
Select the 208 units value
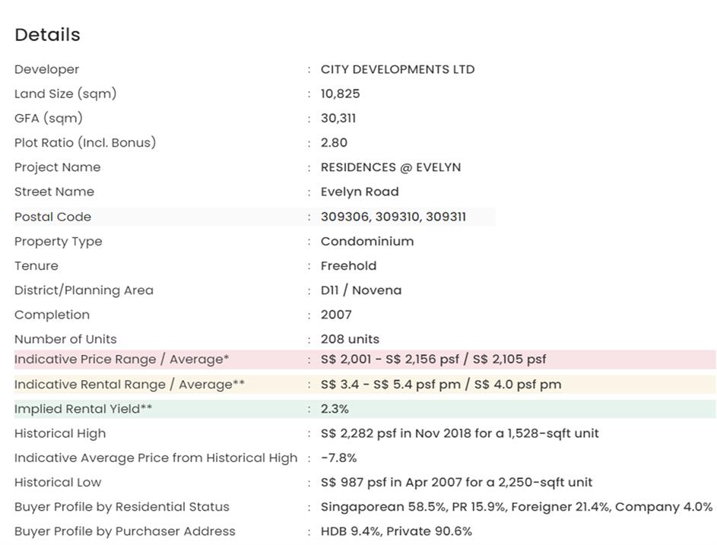[350, 339]
